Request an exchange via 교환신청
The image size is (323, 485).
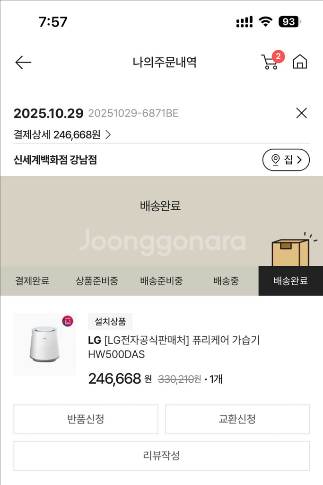pyautogui.click(x=236, y=420)
